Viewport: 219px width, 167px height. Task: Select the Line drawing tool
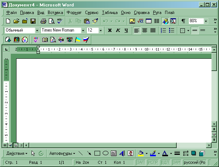(x=80, y=153)
